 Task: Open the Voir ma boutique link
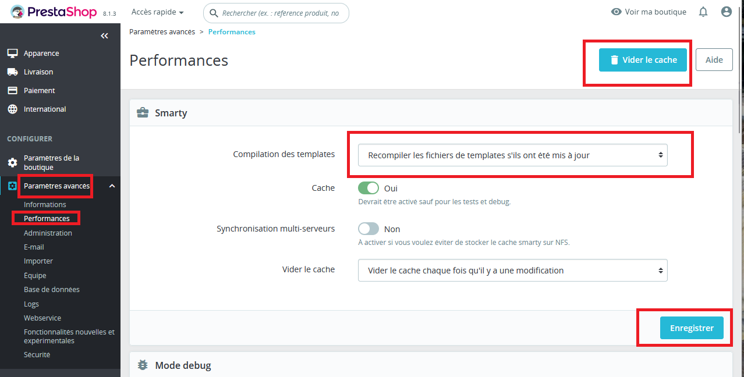(649, 12)
